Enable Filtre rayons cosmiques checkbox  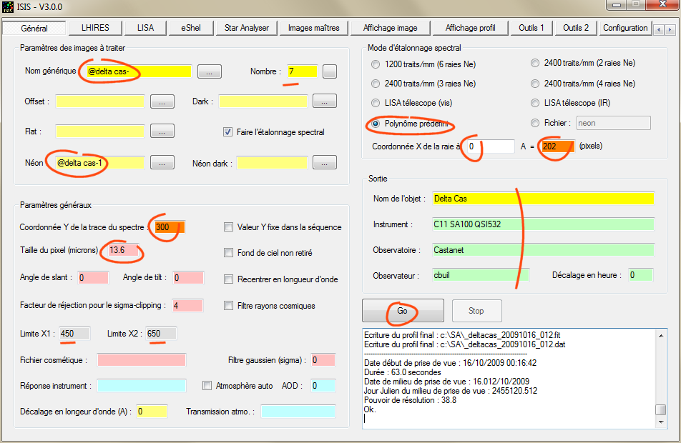(229, 306)
